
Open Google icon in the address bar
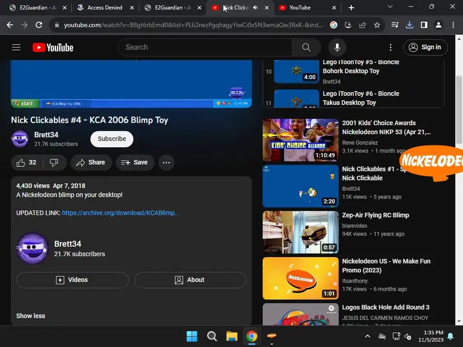(334, 25)
